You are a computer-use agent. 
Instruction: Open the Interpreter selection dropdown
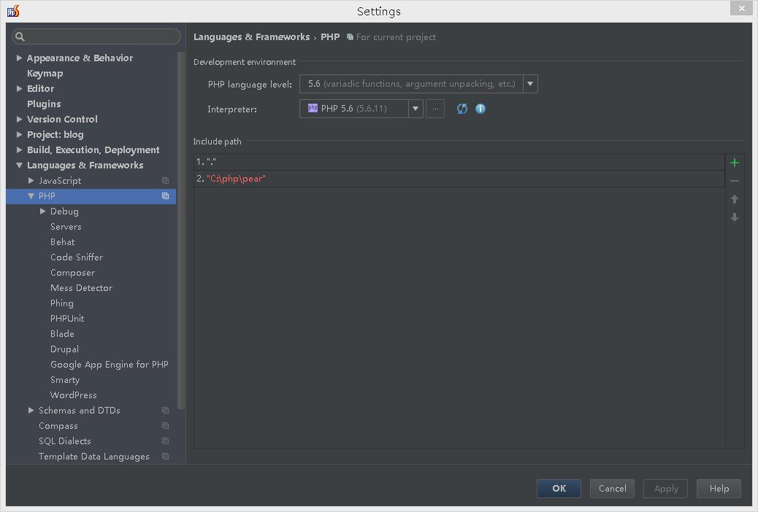point(416,108)
